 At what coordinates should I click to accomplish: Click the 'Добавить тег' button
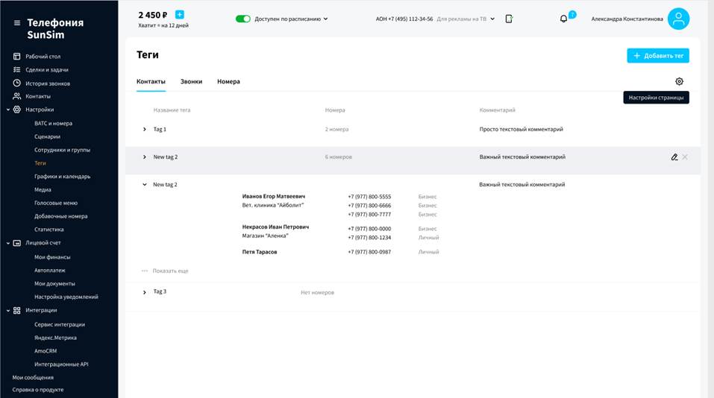[x=657, y=55]
